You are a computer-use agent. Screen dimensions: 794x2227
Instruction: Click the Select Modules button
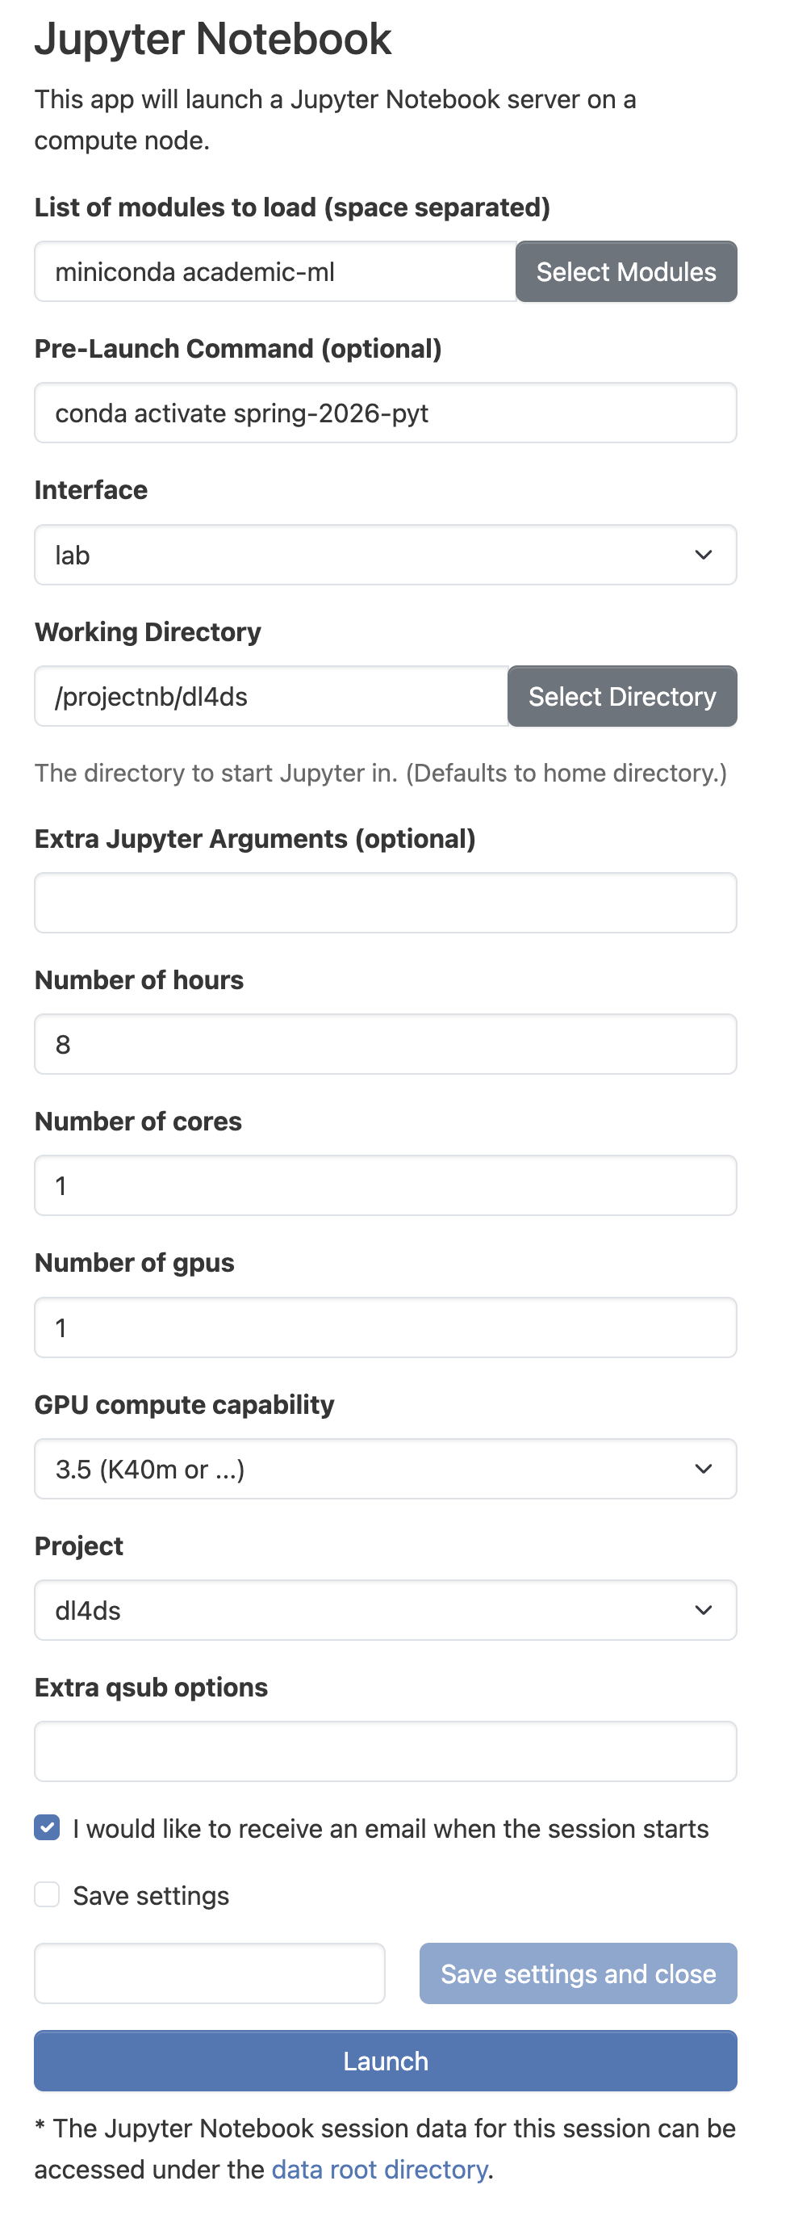click(625, 271)
